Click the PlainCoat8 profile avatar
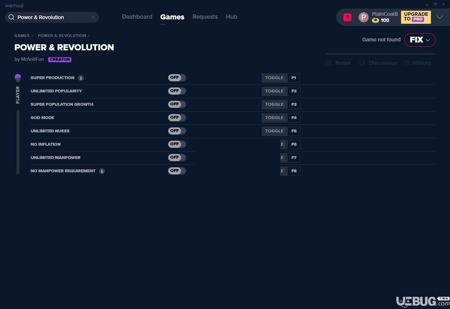Viewport: 450px width, 309px height. tap(364, 17)
